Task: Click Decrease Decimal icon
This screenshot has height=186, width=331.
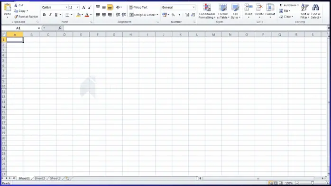Action: coord(193,15)
